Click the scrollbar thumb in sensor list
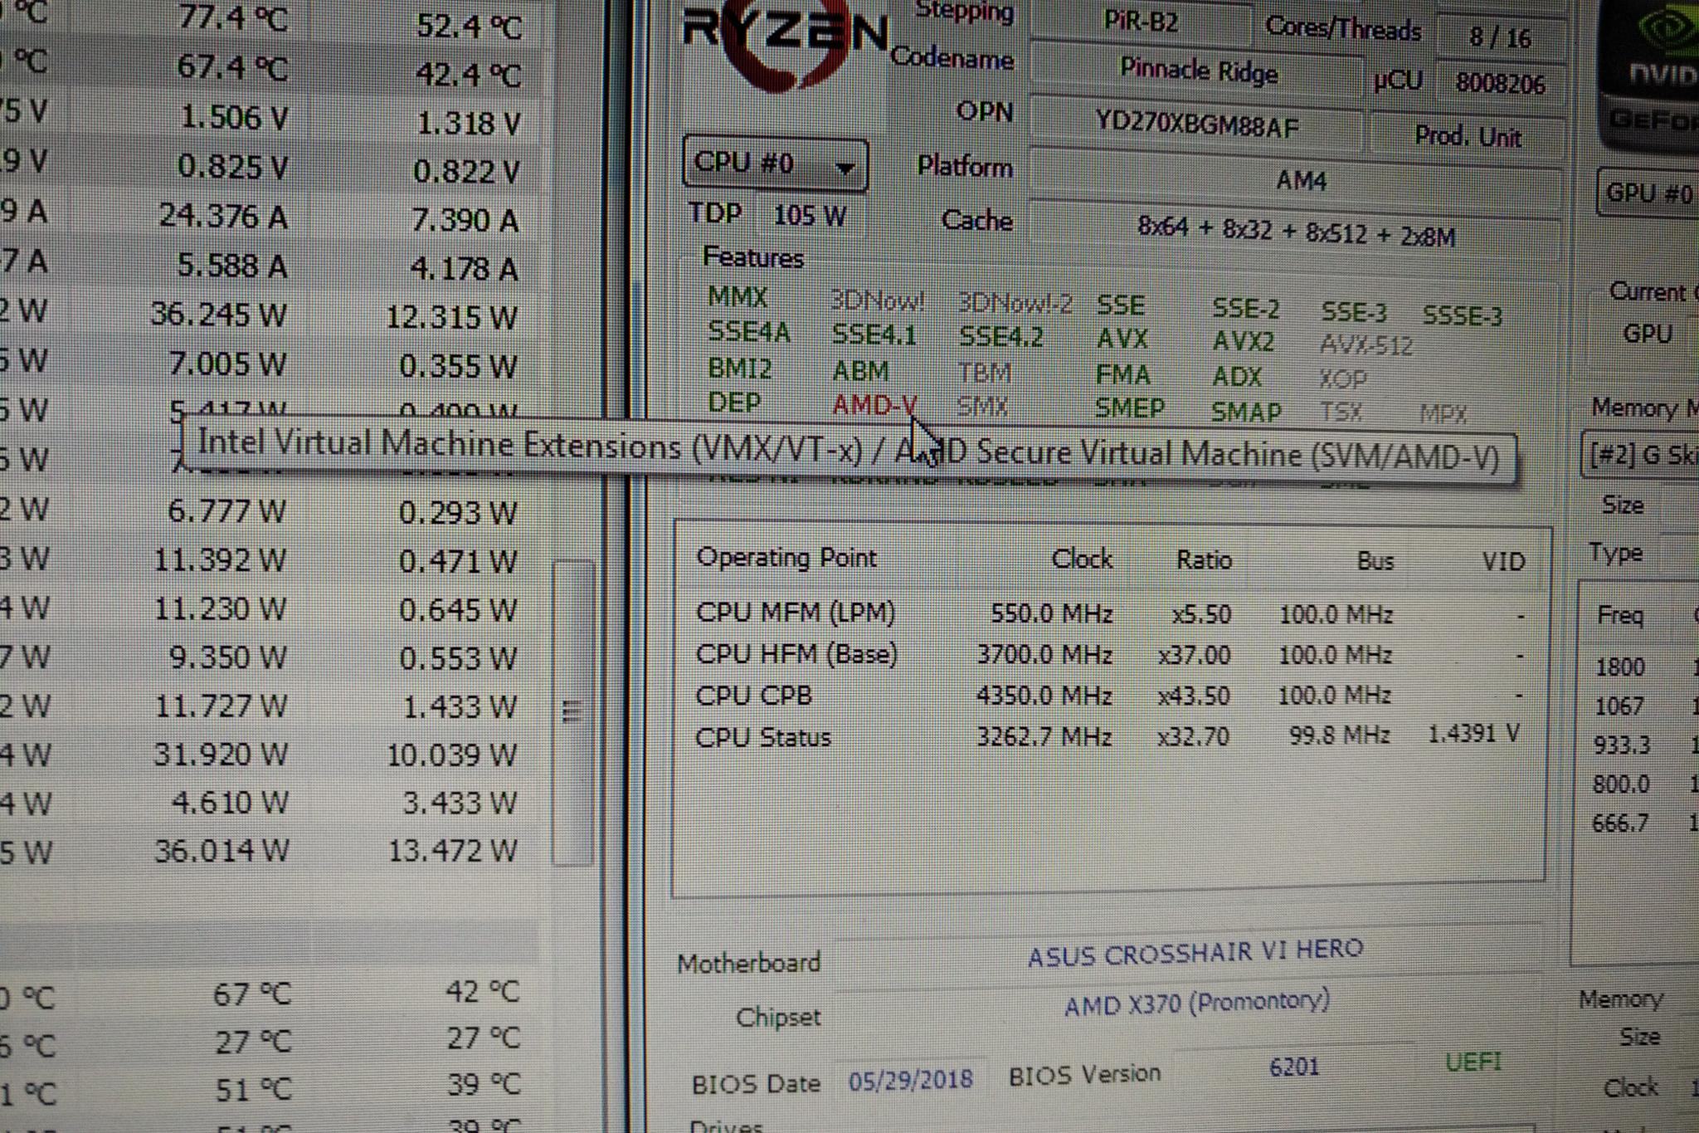 coord(572,711)
